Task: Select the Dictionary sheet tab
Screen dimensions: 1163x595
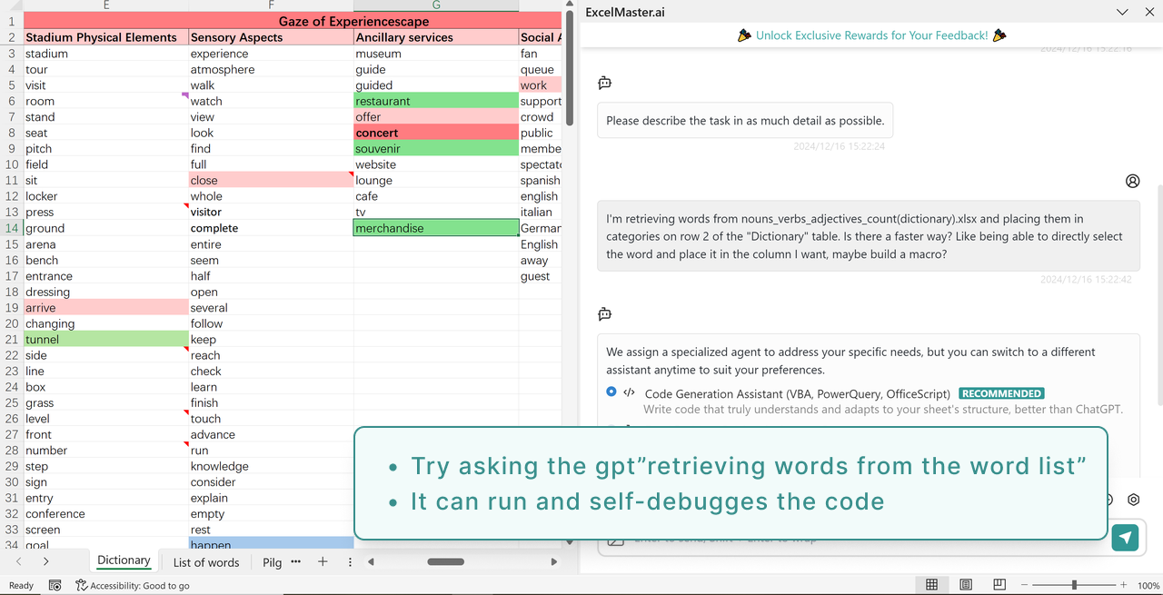Action: [x=124, y=560]
